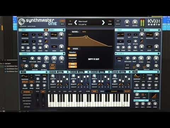The height and width of the screenshot is (128, 170).
Task: Toggle the LFO1 Bipolar switch
Action: click(25, 82)
